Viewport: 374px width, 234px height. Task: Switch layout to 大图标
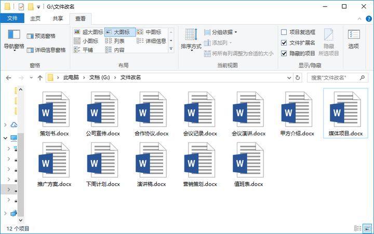pyautogui.click(x=120, y=32)
